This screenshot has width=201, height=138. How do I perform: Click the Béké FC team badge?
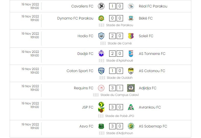pyautogui.click(x=131, y=18)
